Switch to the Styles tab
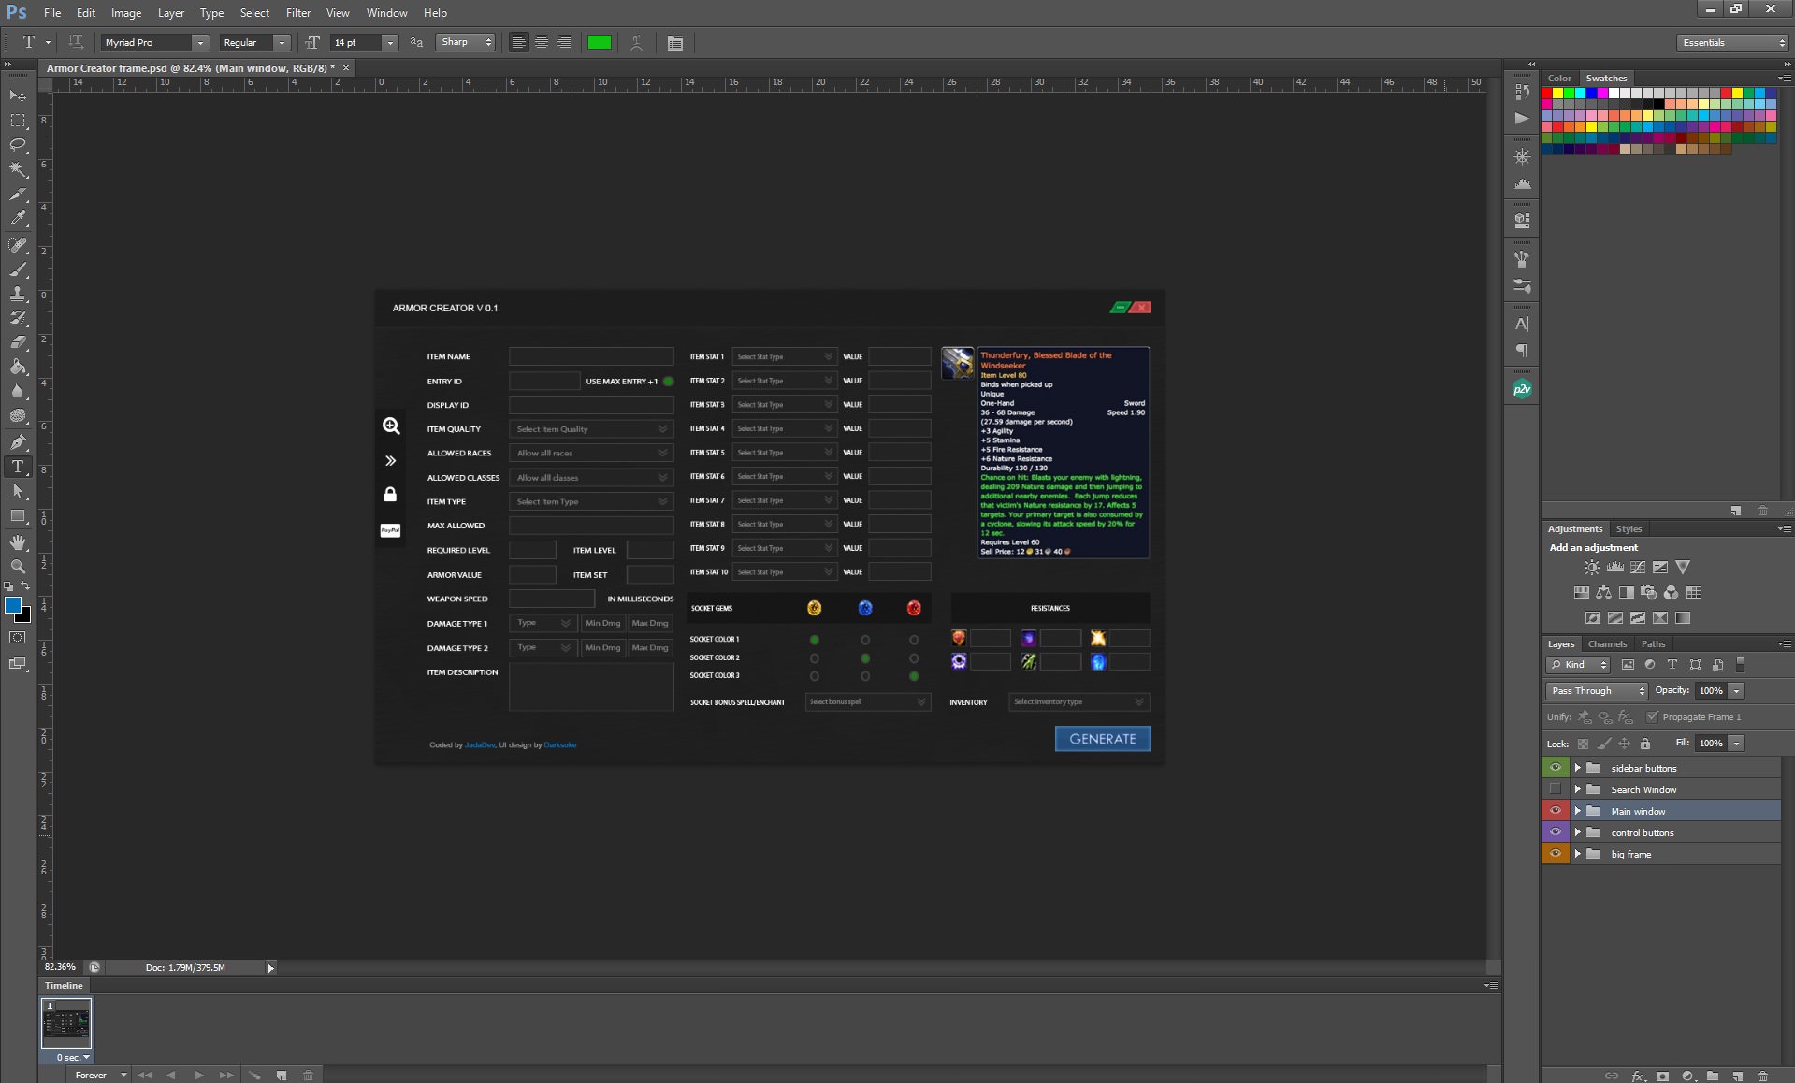 (x=1629, y=529)
